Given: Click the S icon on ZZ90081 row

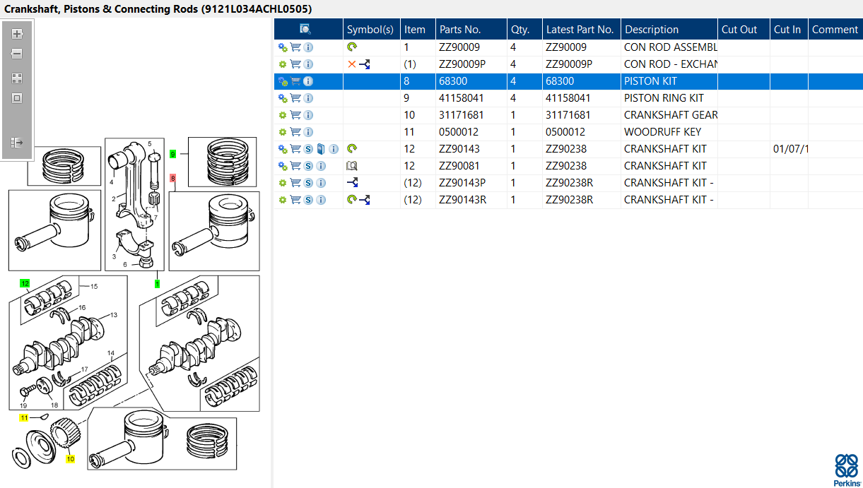Looking at the screenshot, I should pos(308,166).
